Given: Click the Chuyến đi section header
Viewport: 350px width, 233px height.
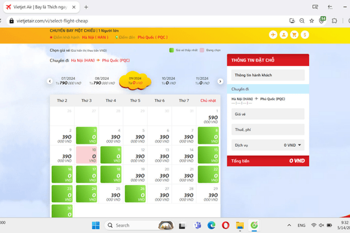Looking at the screenshot, I should (x=268, y=89).
